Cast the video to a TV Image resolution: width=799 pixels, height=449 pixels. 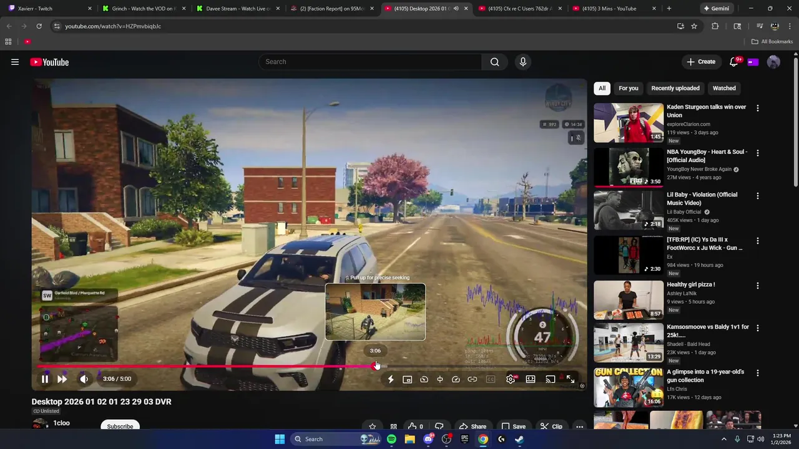pyautogui.click(x=551, y=379)
